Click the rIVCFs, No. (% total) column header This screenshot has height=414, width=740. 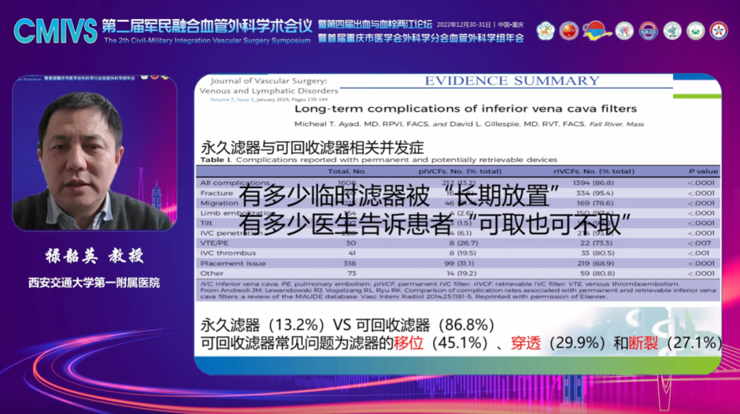593,171
